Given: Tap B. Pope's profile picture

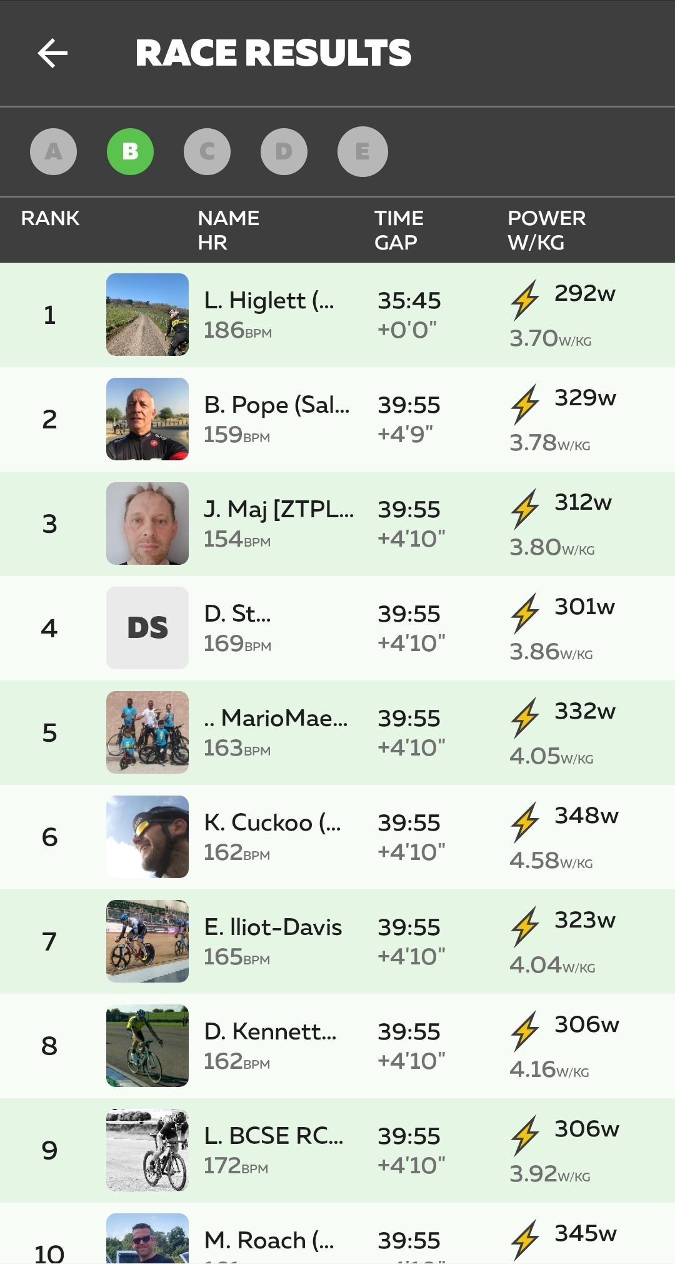Looking at the screenshot, I should point(147,419).
